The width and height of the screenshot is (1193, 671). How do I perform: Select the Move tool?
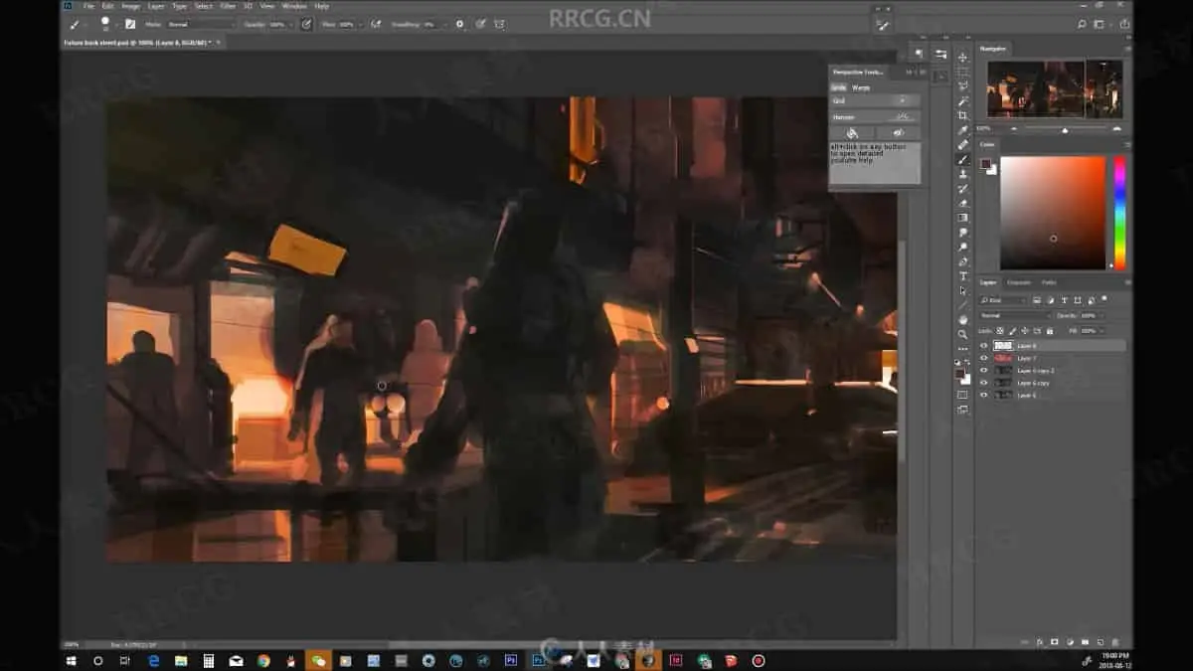point(962,58)
